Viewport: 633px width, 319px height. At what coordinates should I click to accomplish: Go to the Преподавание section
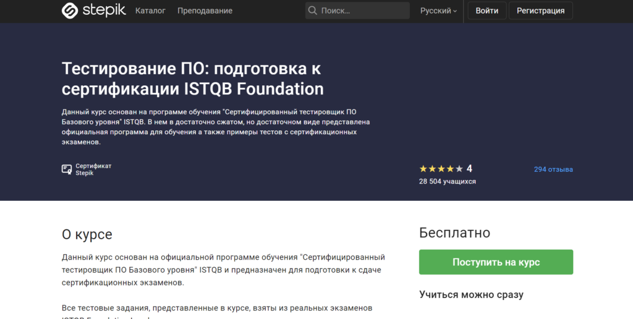[205, 11]
